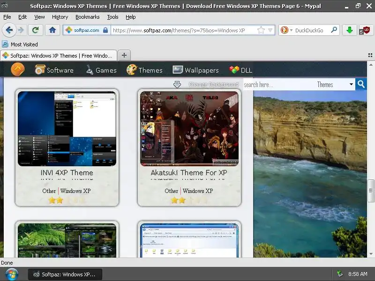The height and width of the screenshot is (281, 375).
Task: Open the Themes category dropdown in search
Action: pyautogui.click(x=335, y=84)
